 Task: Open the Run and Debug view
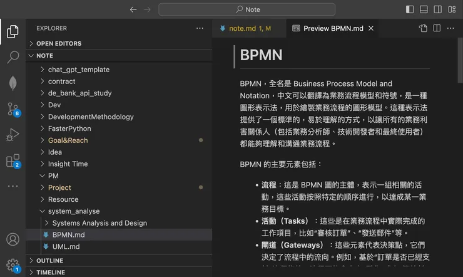pos(13,135)
